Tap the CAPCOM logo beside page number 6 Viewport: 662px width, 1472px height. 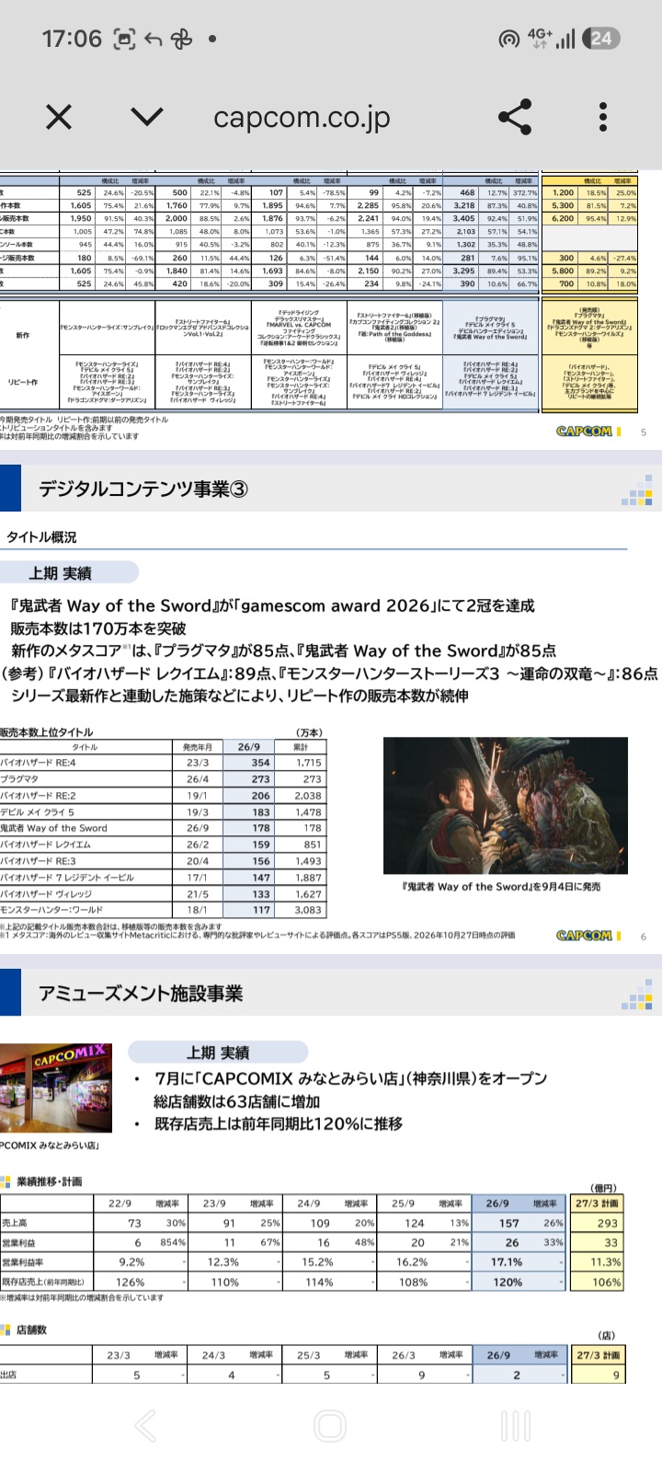584,935
